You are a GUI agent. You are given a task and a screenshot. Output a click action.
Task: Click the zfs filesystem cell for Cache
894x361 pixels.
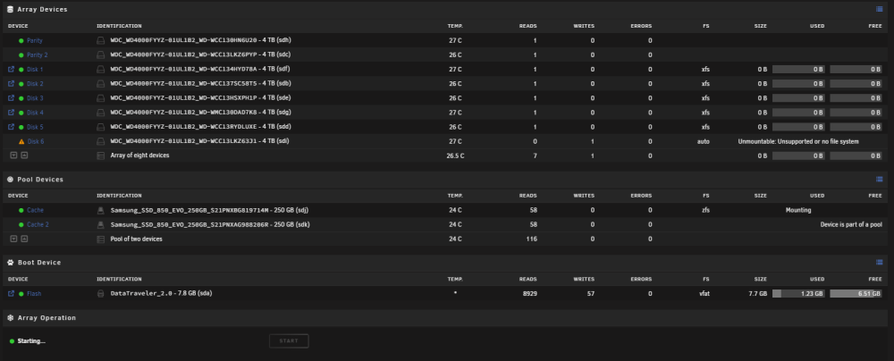click(x=706, y=211)
